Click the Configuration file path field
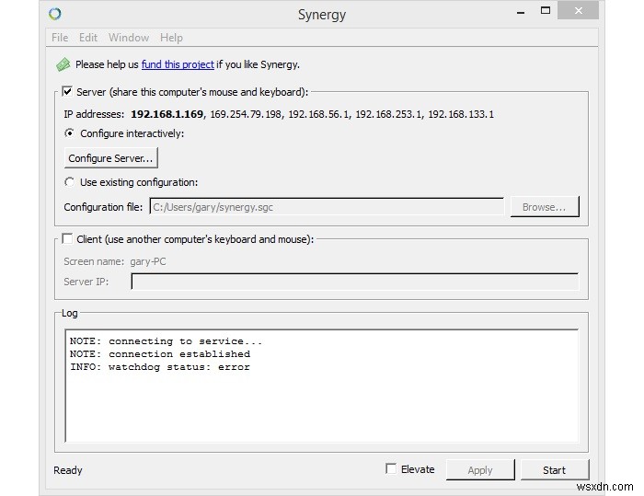This screenshot has height=496, width=644. click(327, 207)
